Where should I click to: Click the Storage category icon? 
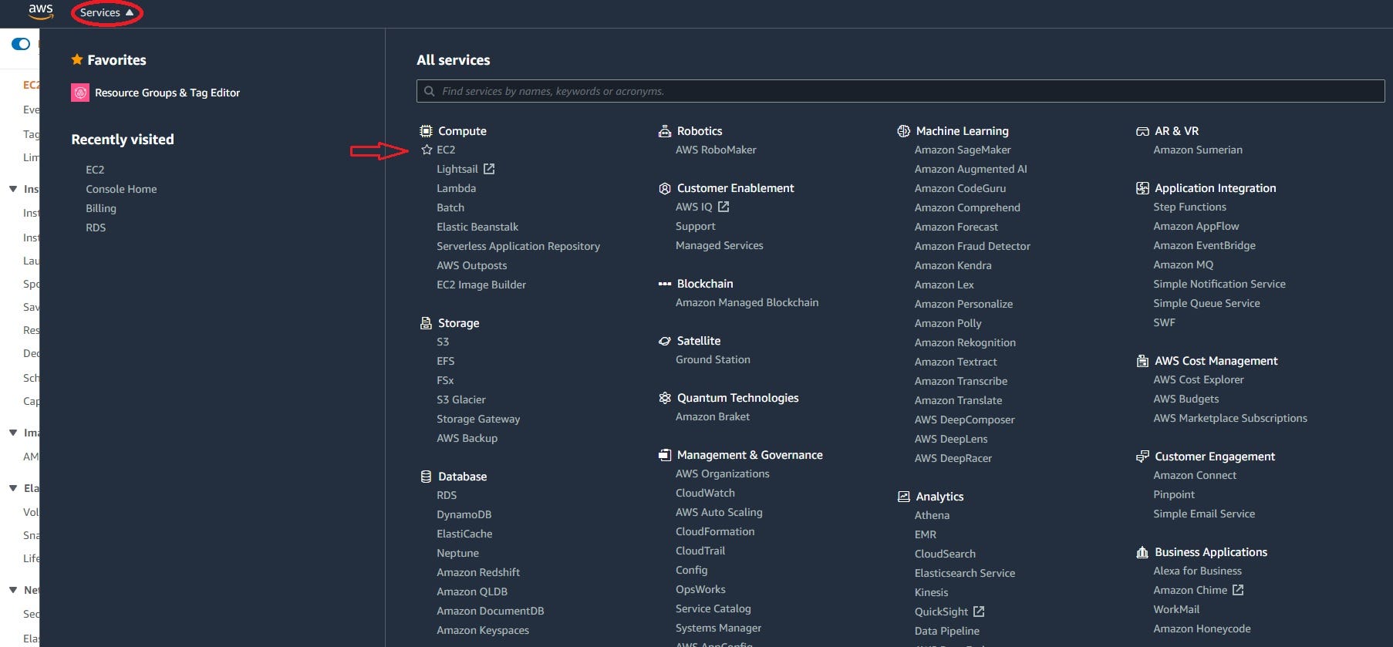click(426, 323)
